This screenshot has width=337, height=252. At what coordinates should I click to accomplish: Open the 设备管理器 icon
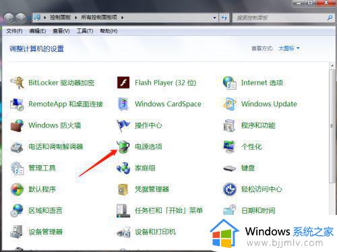(17, 232)
